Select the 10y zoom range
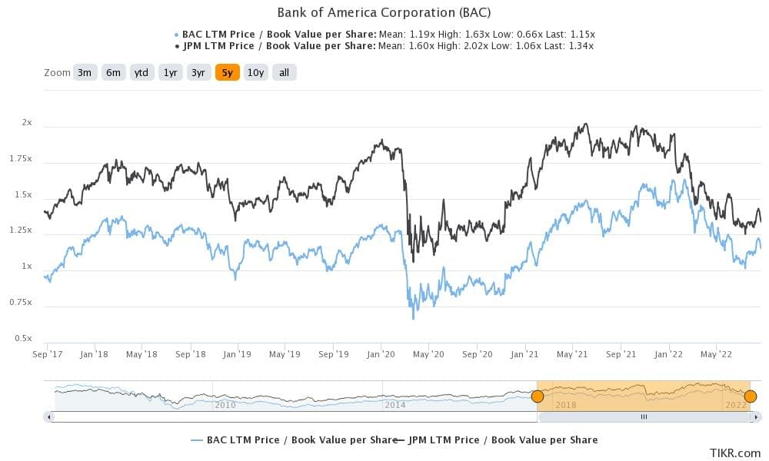The width and height of the screenshot is (769, 461). coord(257,72)
